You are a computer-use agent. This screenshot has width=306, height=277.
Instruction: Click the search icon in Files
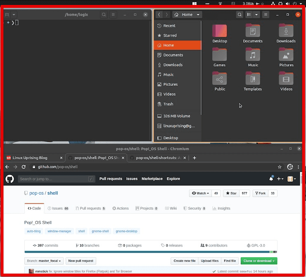(x=240, y=14)
